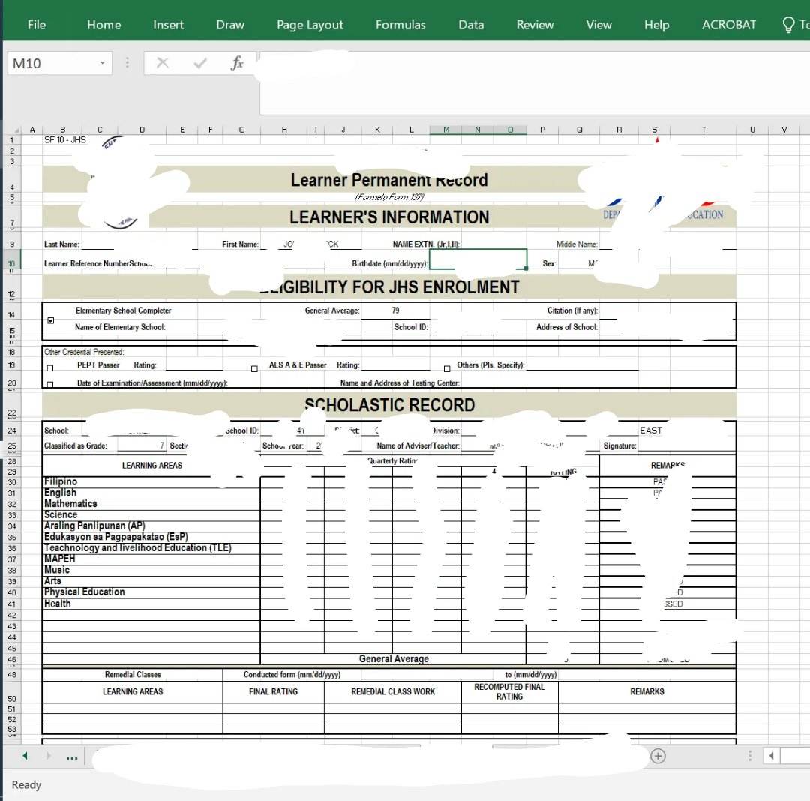810x801 pixels.
Task: Click the General Average value 79
Action: click(x=395, y=310)
